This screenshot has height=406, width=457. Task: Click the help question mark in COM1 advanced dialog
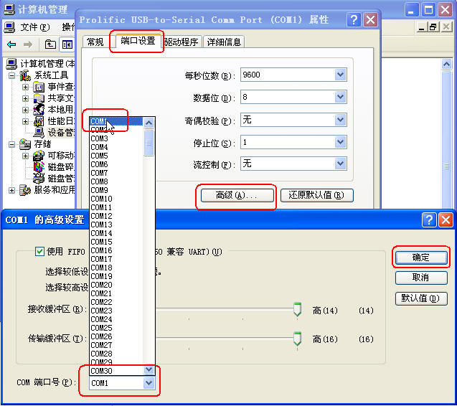tap(429, 220)
